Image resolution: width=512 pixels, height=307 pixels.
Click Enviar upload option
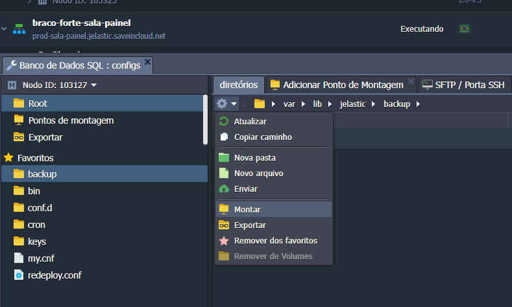point(245,188)
